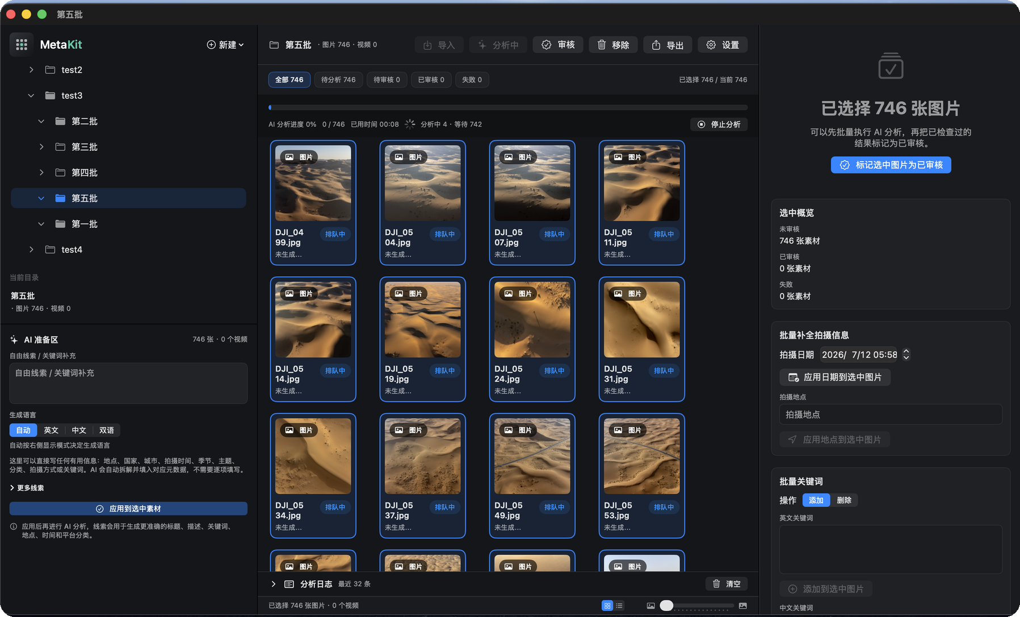The image size is (1020, 617).
Task: Expand the test4 folder chevron
Action: click(31, 250)
